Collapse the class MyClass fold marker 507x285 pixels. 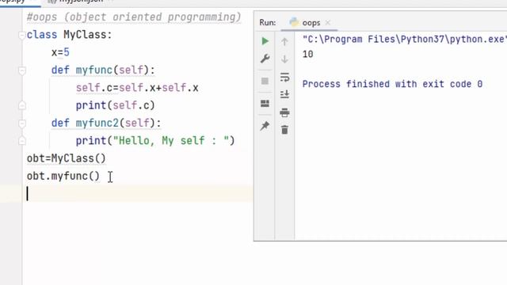point(22,35)
